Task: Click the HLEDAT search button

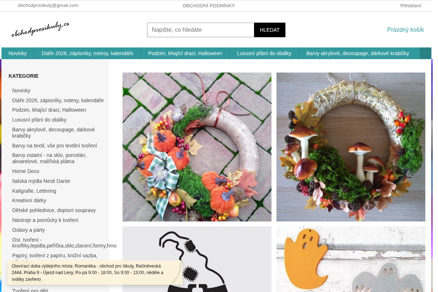Action: click(270, 30)
